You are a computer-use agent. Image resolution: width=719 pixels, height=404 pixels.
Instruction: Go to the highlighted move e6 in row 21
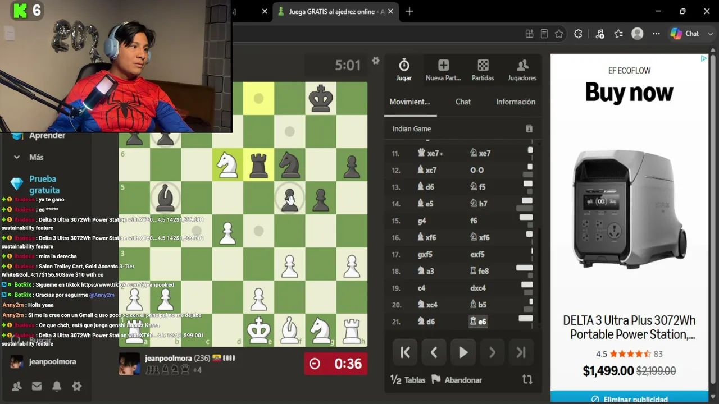[x=478, y=322]
